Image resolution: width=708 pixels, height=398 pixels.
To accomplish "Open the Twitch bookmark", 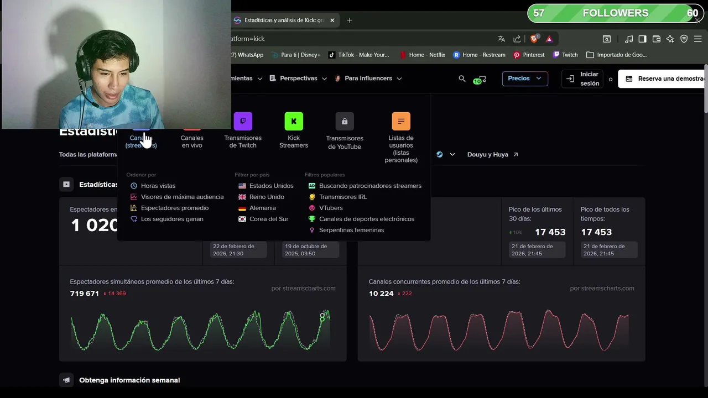I will coord(565,55).
